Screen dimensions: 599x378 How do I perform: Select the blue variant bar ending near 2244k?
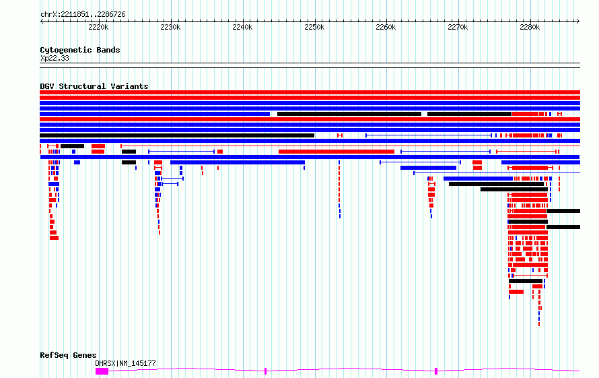(155, 114)
